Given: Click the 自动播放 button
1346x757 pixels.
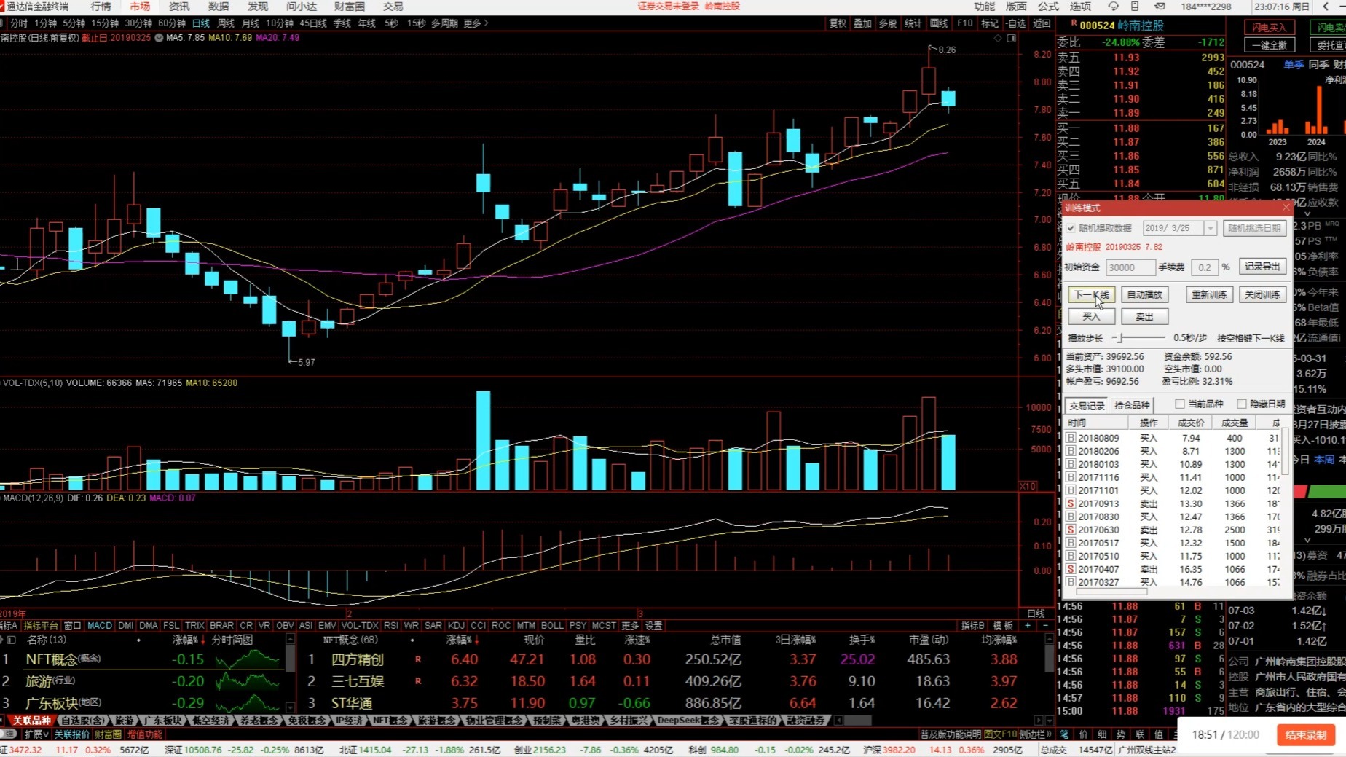Looking at the screenshot, I should click(x=1144, y=294).
